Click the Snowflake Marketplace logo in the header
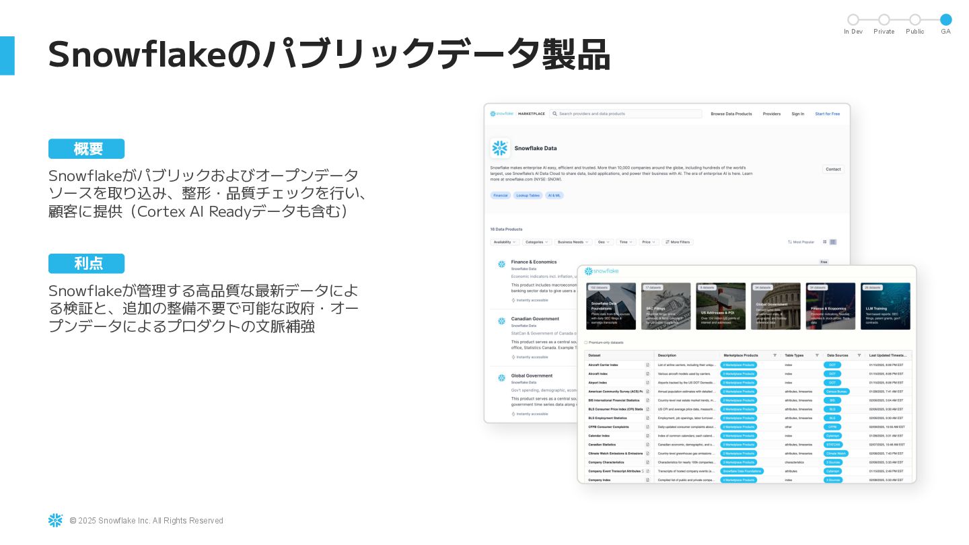Image resolution: width=969 pixels, height=545 pixels. (517, 114)
